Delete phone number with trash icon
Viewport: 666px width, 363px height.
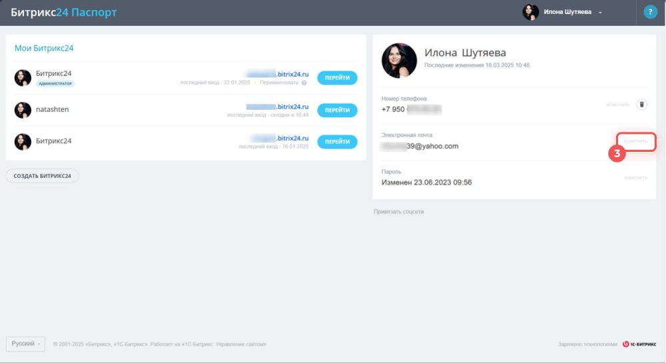642,105
